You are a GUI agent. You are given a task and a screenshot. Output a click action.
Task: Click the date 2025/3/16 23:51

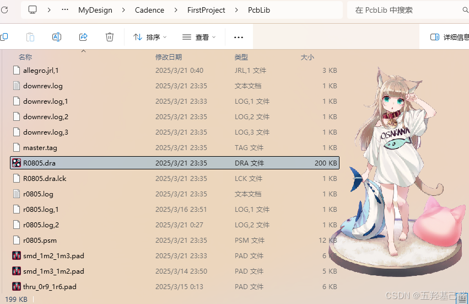click(181, 210)
